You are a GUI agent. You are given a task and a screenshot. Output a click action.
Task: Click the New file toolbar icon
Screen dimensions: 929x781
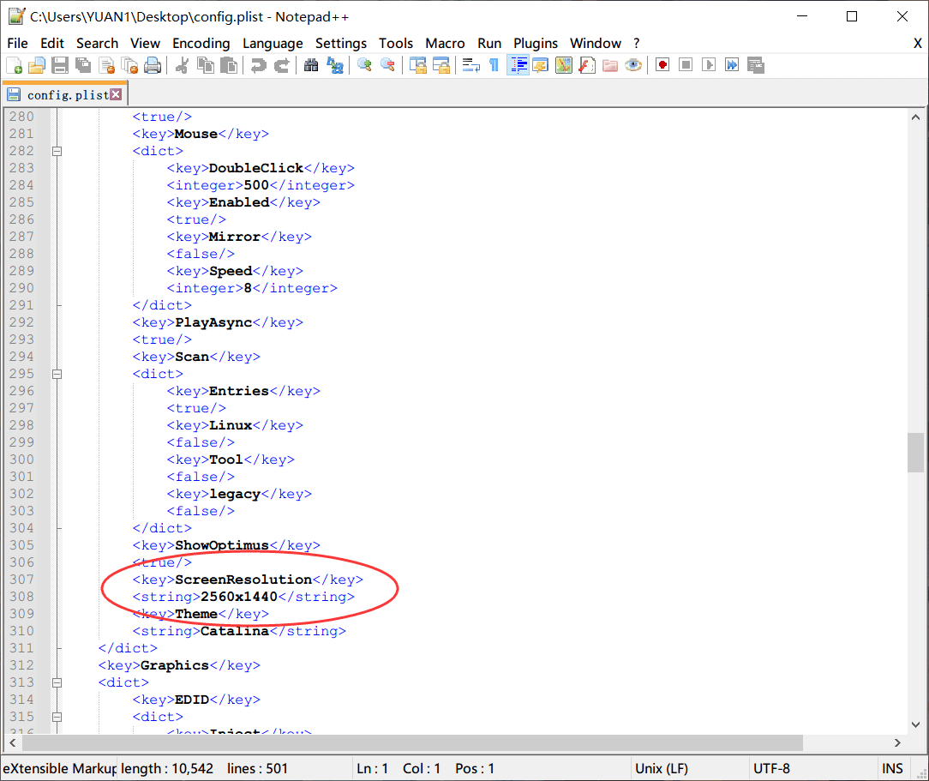point(15,65)
